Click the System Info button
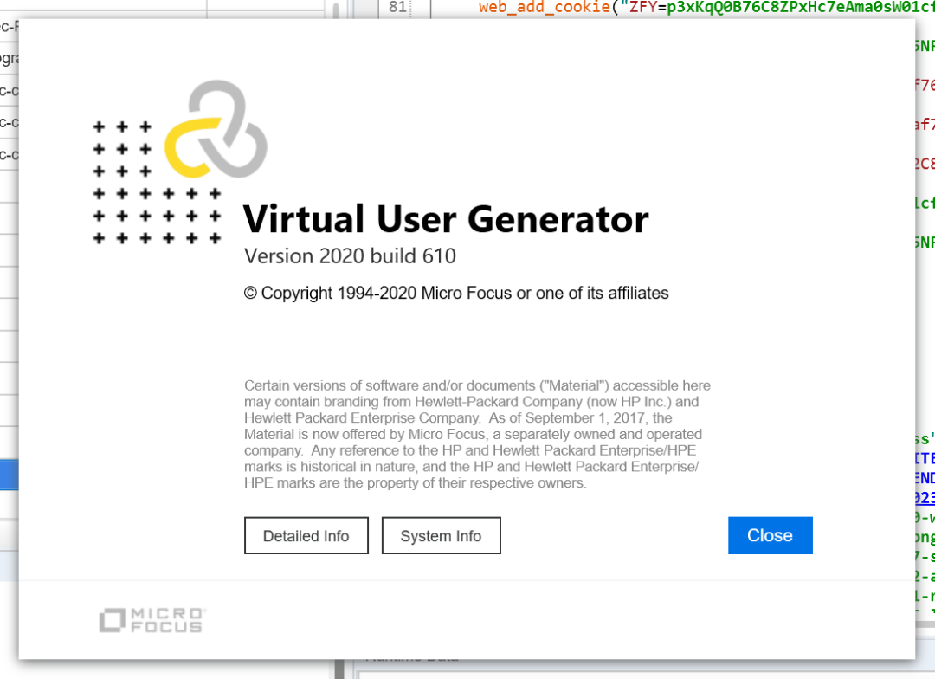This screenshot has width=935, height=679. pyautogui.click(x=441, y=536)
